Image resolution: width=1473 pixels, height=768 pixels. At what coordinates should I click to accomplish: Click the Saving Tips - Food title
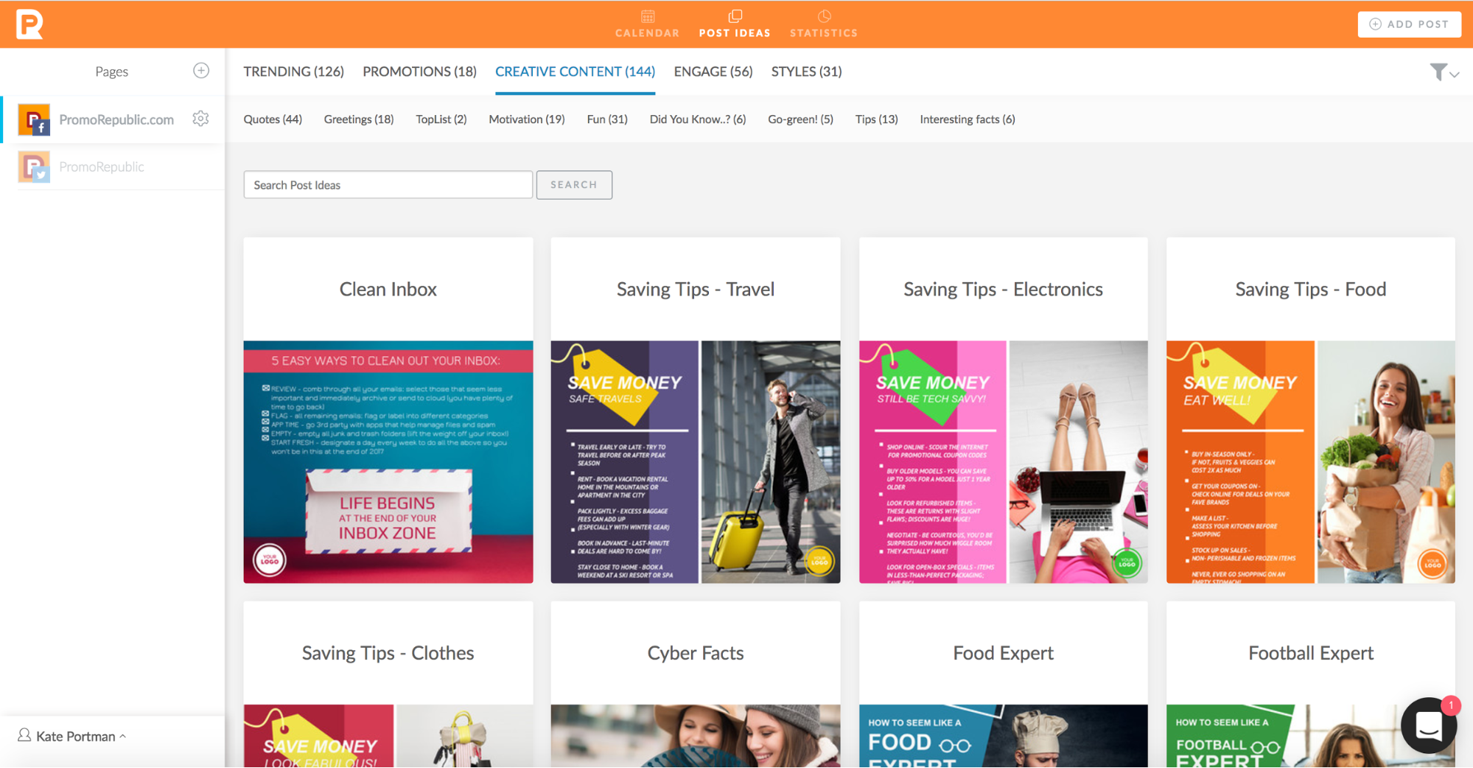pyautogui.click(x=1310, y=289)
